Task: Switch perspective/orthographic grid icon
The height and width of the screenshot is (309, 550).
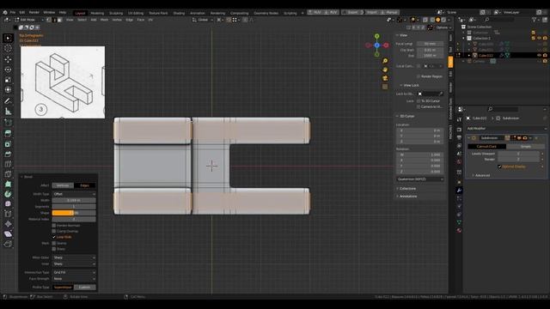Action: click(x=385, y=87)
